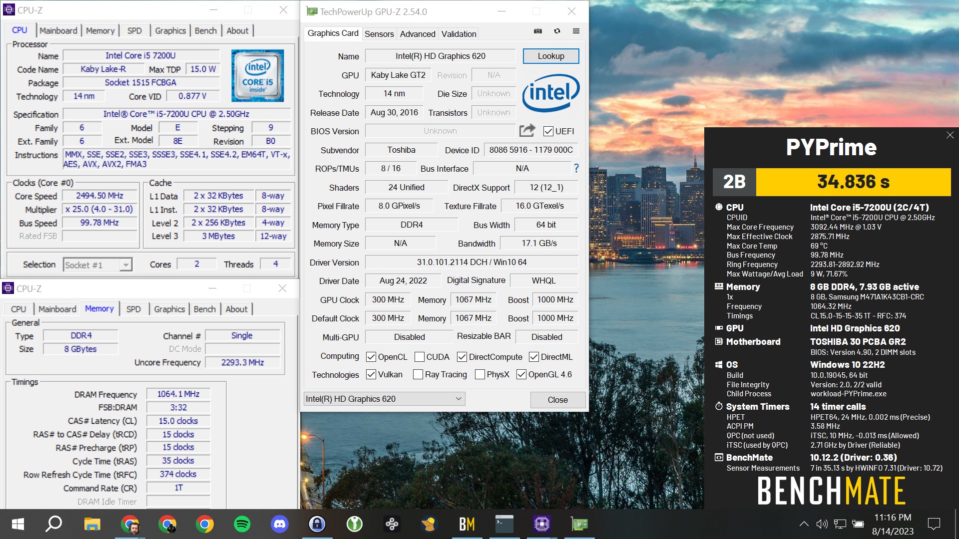Viewport: 959px width, 539px height.
Task: Open Spotify from the taskbar
Action: (x=242, y=524)
